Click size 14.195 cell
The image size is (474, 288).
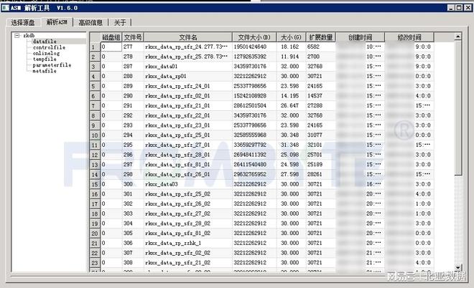291,96
